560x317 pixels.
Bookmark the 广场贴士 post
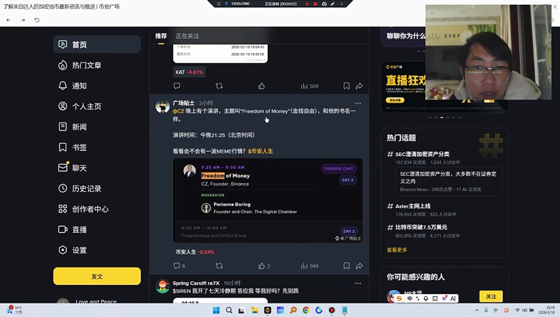point(346,266)
